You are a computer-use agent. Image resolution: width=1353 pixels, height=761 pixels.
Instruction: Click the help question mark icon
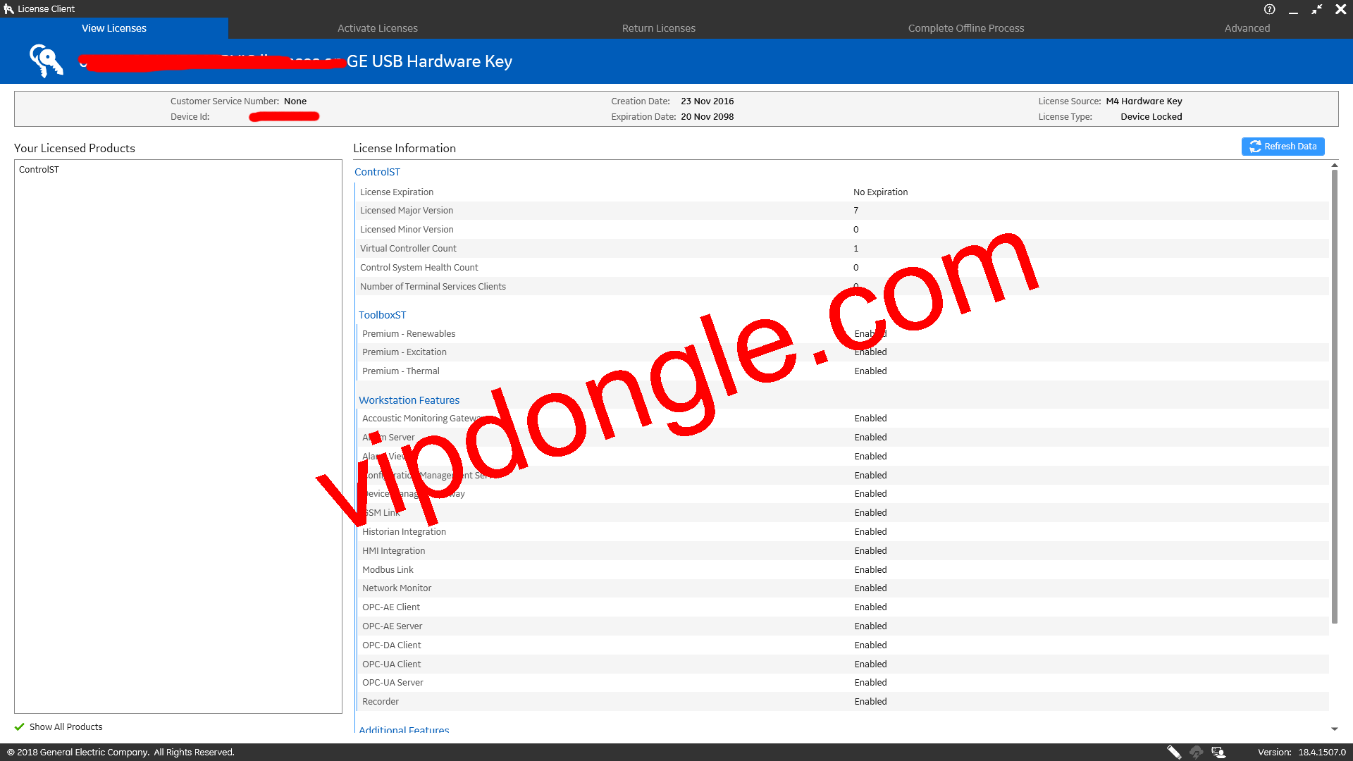pyautogui.click(x=1270, y=9)
